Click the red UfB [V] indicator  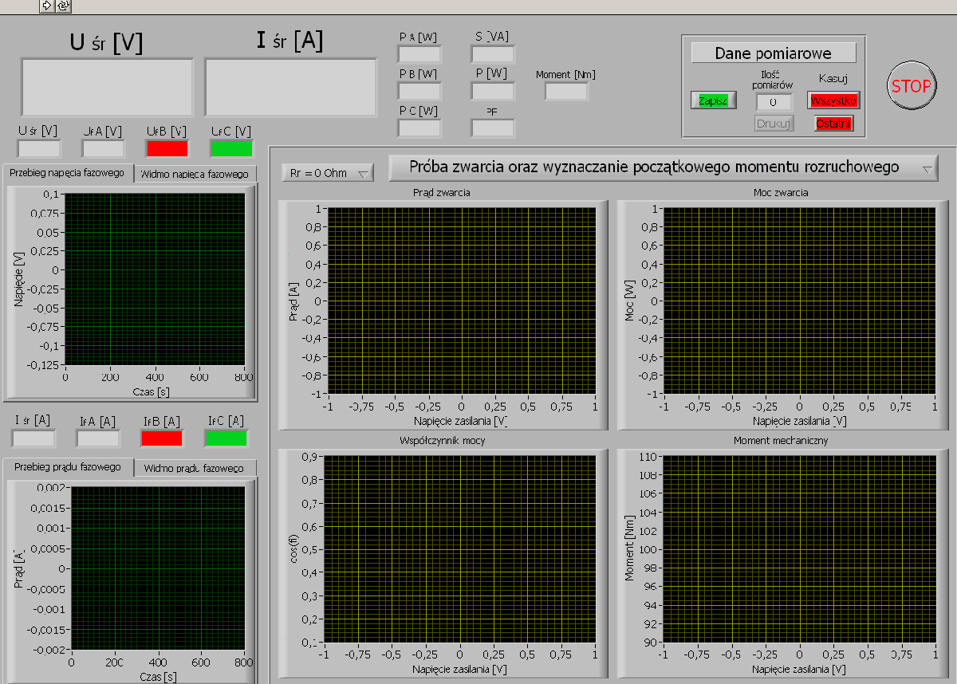click(167, 148)
